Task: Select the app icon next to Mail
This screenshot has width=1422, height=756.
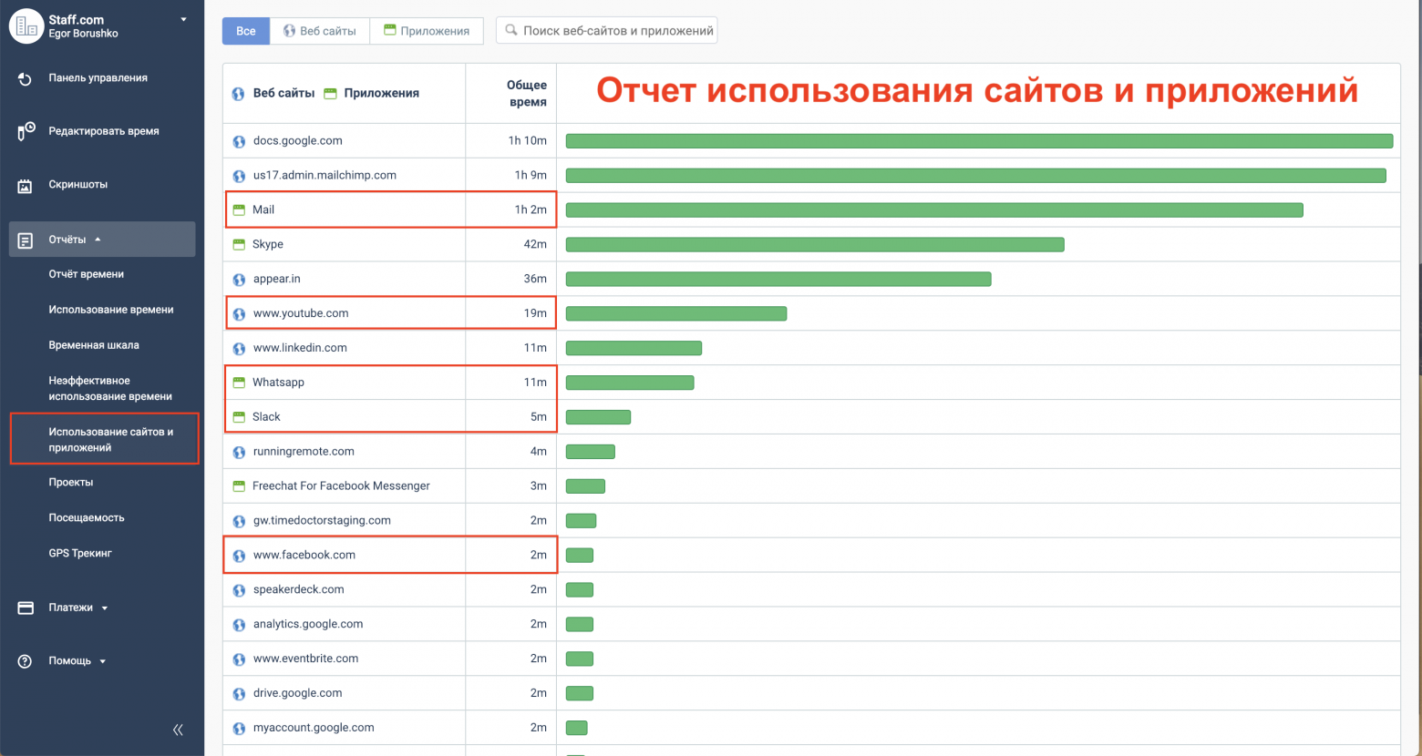Action: (x=238, y=209)
